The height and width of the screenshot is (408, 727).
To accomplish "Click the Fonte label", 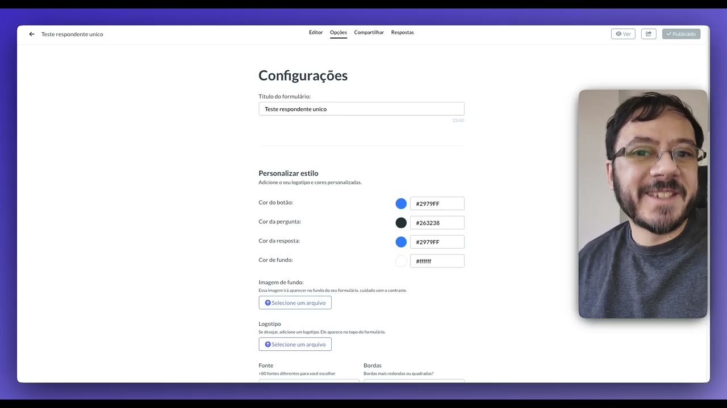I will tap(266, 365).
